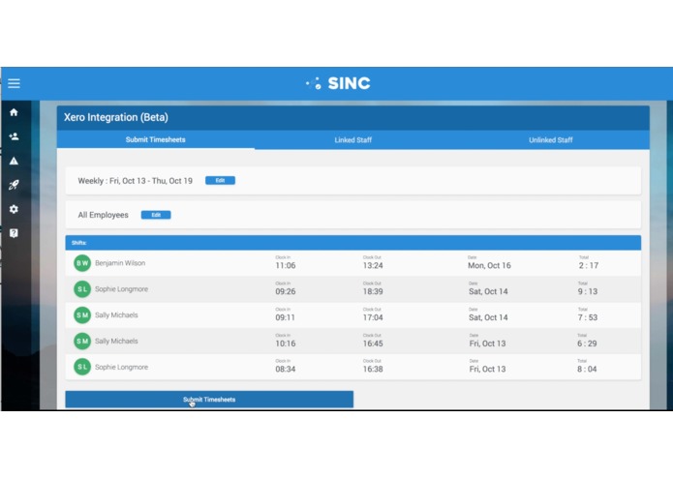
Task: Open the alerts warning triangle icon
Action: (14, 161)
